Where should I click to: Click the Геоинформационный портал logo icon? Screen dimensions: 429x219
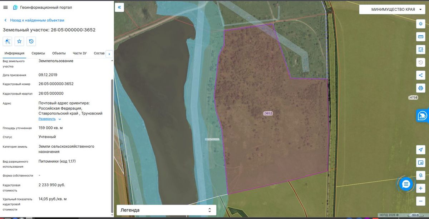click(x=15, y=7)
